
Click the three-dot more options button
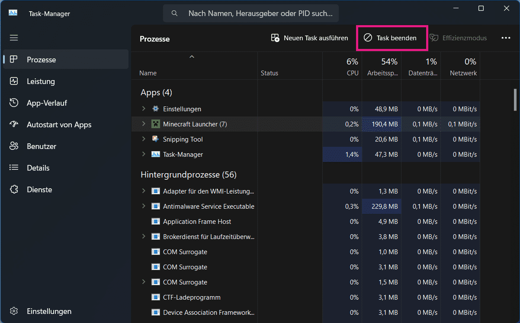[506, 38]
